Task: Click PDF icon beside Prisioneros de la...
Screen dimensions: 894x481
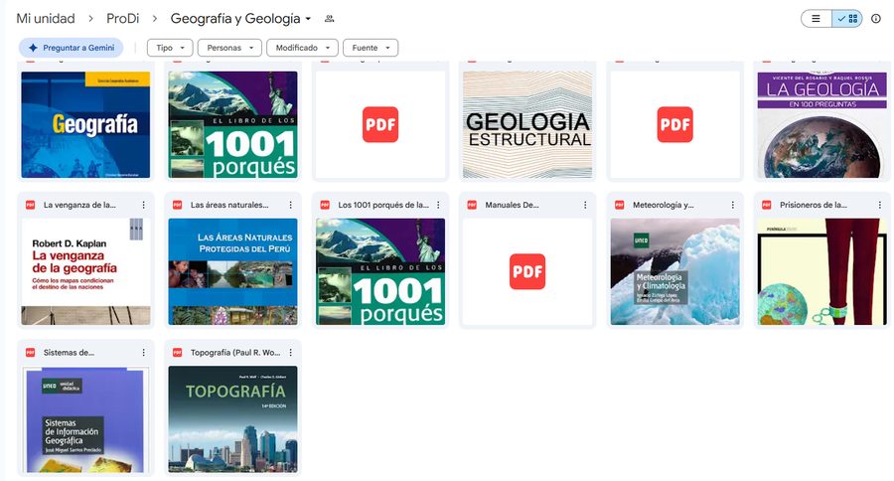Action: pos(767,205)
